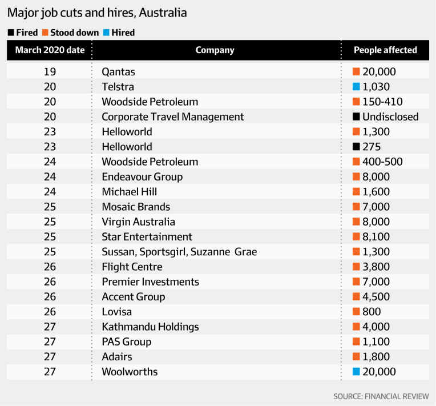This screenshot has width=436, height=406.
Task: Click the orange square next to 8,100
Action: [356, 236]
